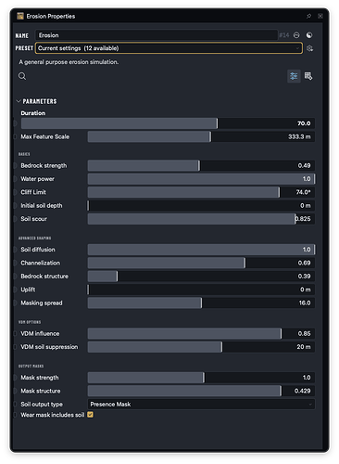Adjust the Soil scour slider
This screenshot has width=339, height=464.
201,219
